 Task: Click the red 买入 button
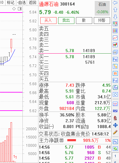(48, 21)
